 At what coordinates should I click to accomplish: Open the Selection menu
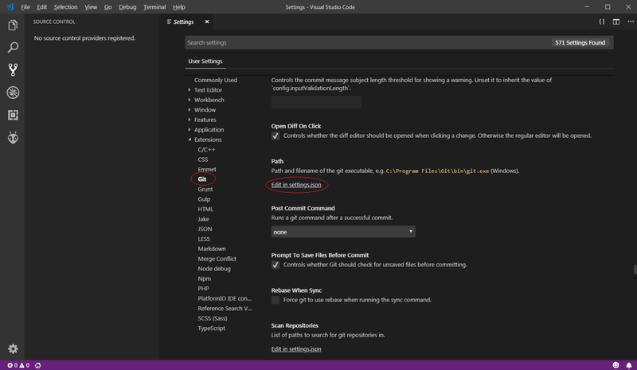[x=65, y=7]
